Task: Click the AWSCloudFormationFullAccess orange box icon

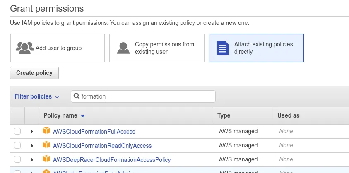Action: tap(46, 131)
